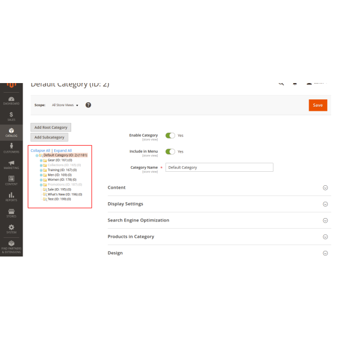
Task: Click the orange Save button
Action: point(318,105)
